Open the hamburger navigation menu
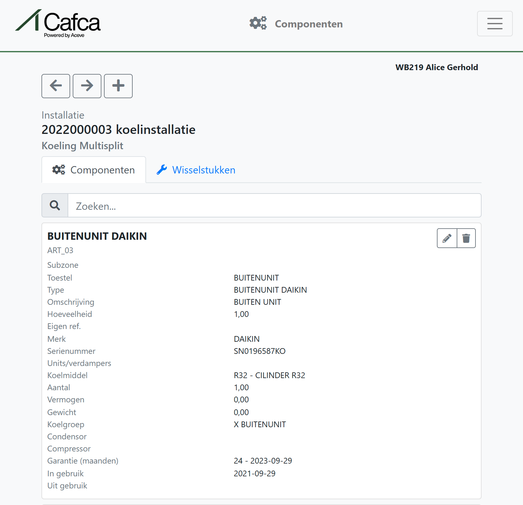 pos(495,24)
